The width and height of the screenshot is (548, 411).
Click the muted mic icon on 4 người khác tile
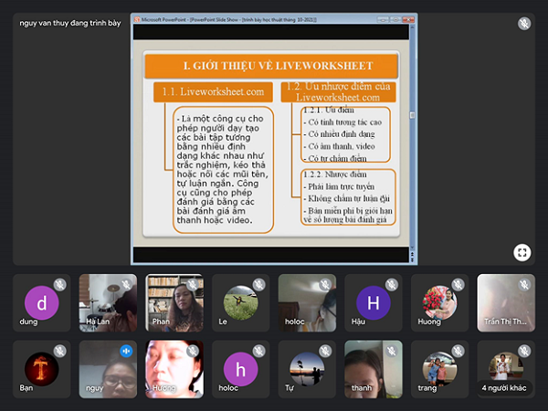tap(524, 351)
